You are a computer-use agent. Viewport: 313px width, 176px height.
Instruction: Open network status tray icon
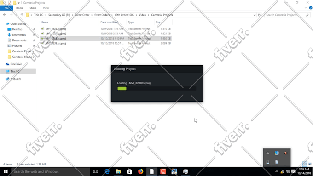[282, 171]
